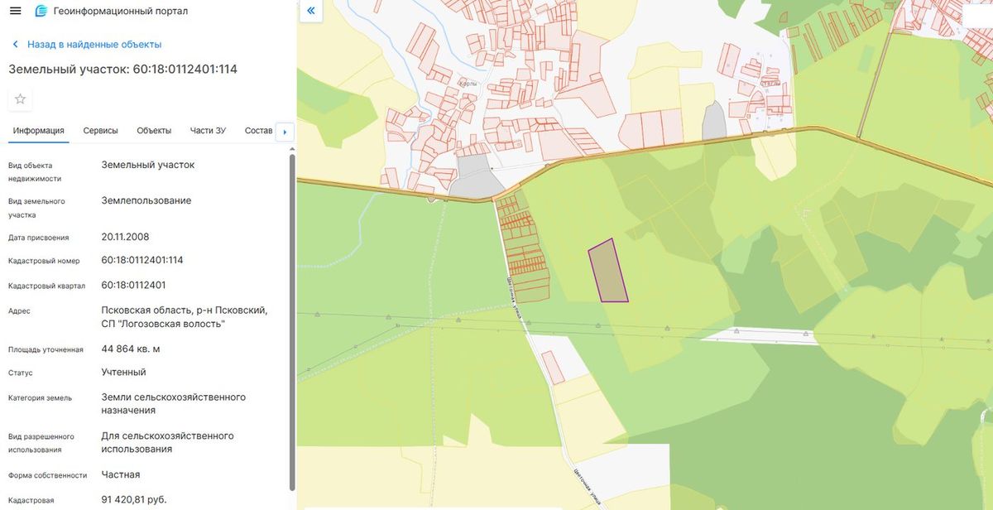Open the Части ЗУ tab

click(x=208, y=131)
